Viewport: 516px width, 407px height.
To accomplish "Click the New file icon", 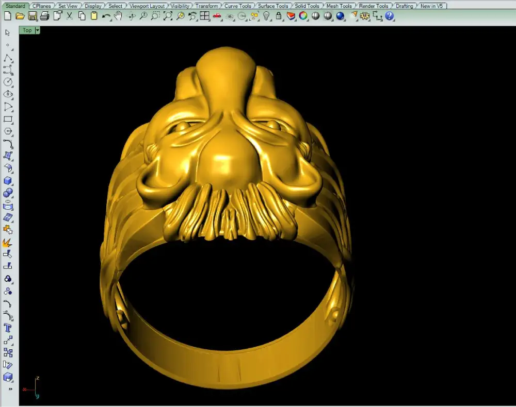I will tap(8, 16).
